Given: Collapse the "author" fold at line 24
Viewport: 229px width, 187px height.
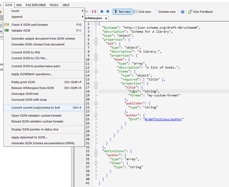Looking at the screenshot, I should [96, 115].
